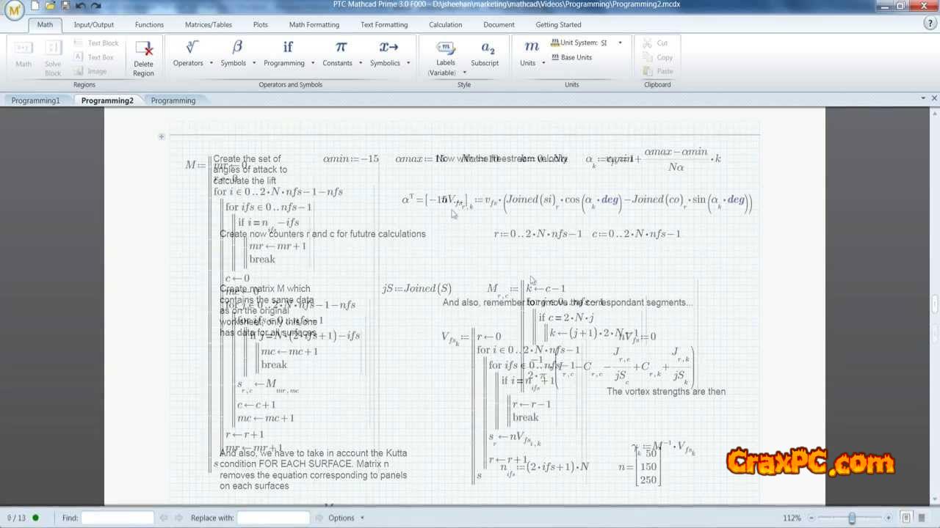
Task: Zoom in with the plus button
Action: (888, 518)
